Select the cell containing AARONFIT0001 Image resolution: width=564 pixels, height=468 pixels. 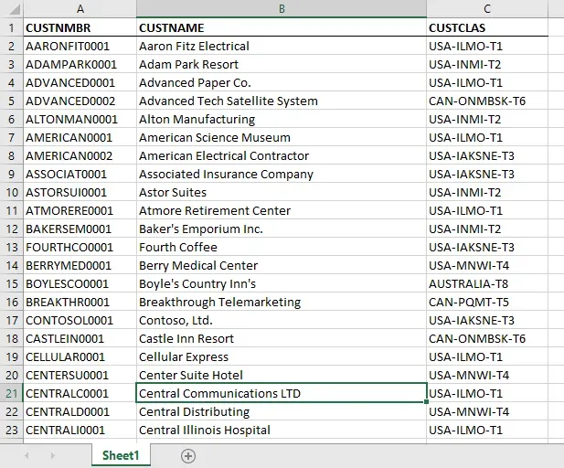[80, 46]
